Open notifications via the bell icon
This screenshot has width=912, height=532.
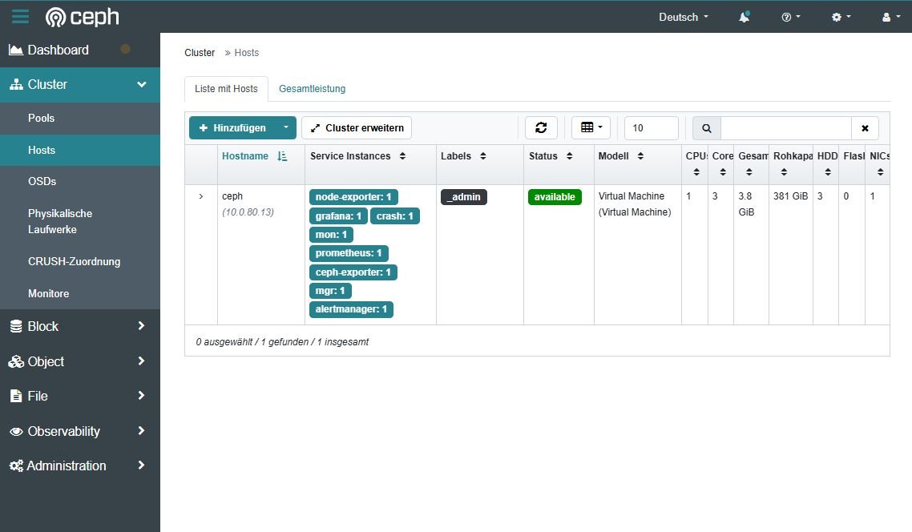(744, 16)
